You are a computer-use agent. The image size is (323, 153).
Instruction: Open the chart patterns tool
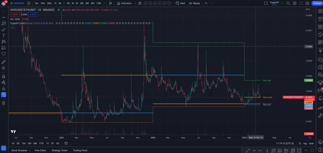pos(4,42)
